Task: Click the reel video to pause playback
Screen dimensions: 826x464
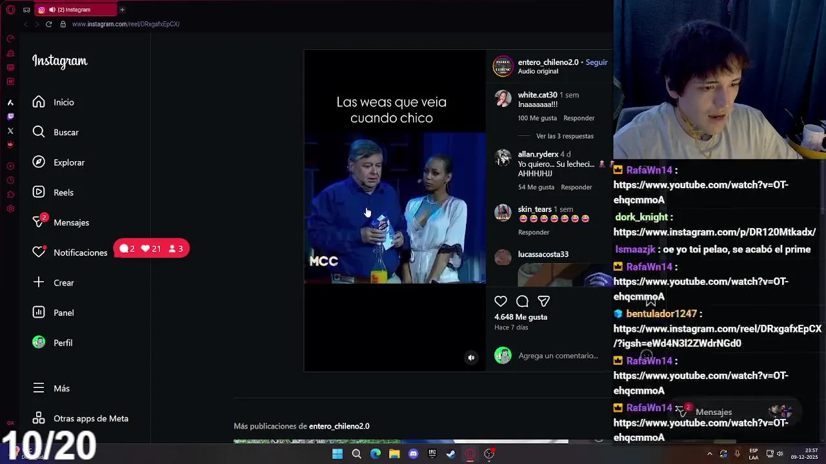Action: (x=394, y=209)
